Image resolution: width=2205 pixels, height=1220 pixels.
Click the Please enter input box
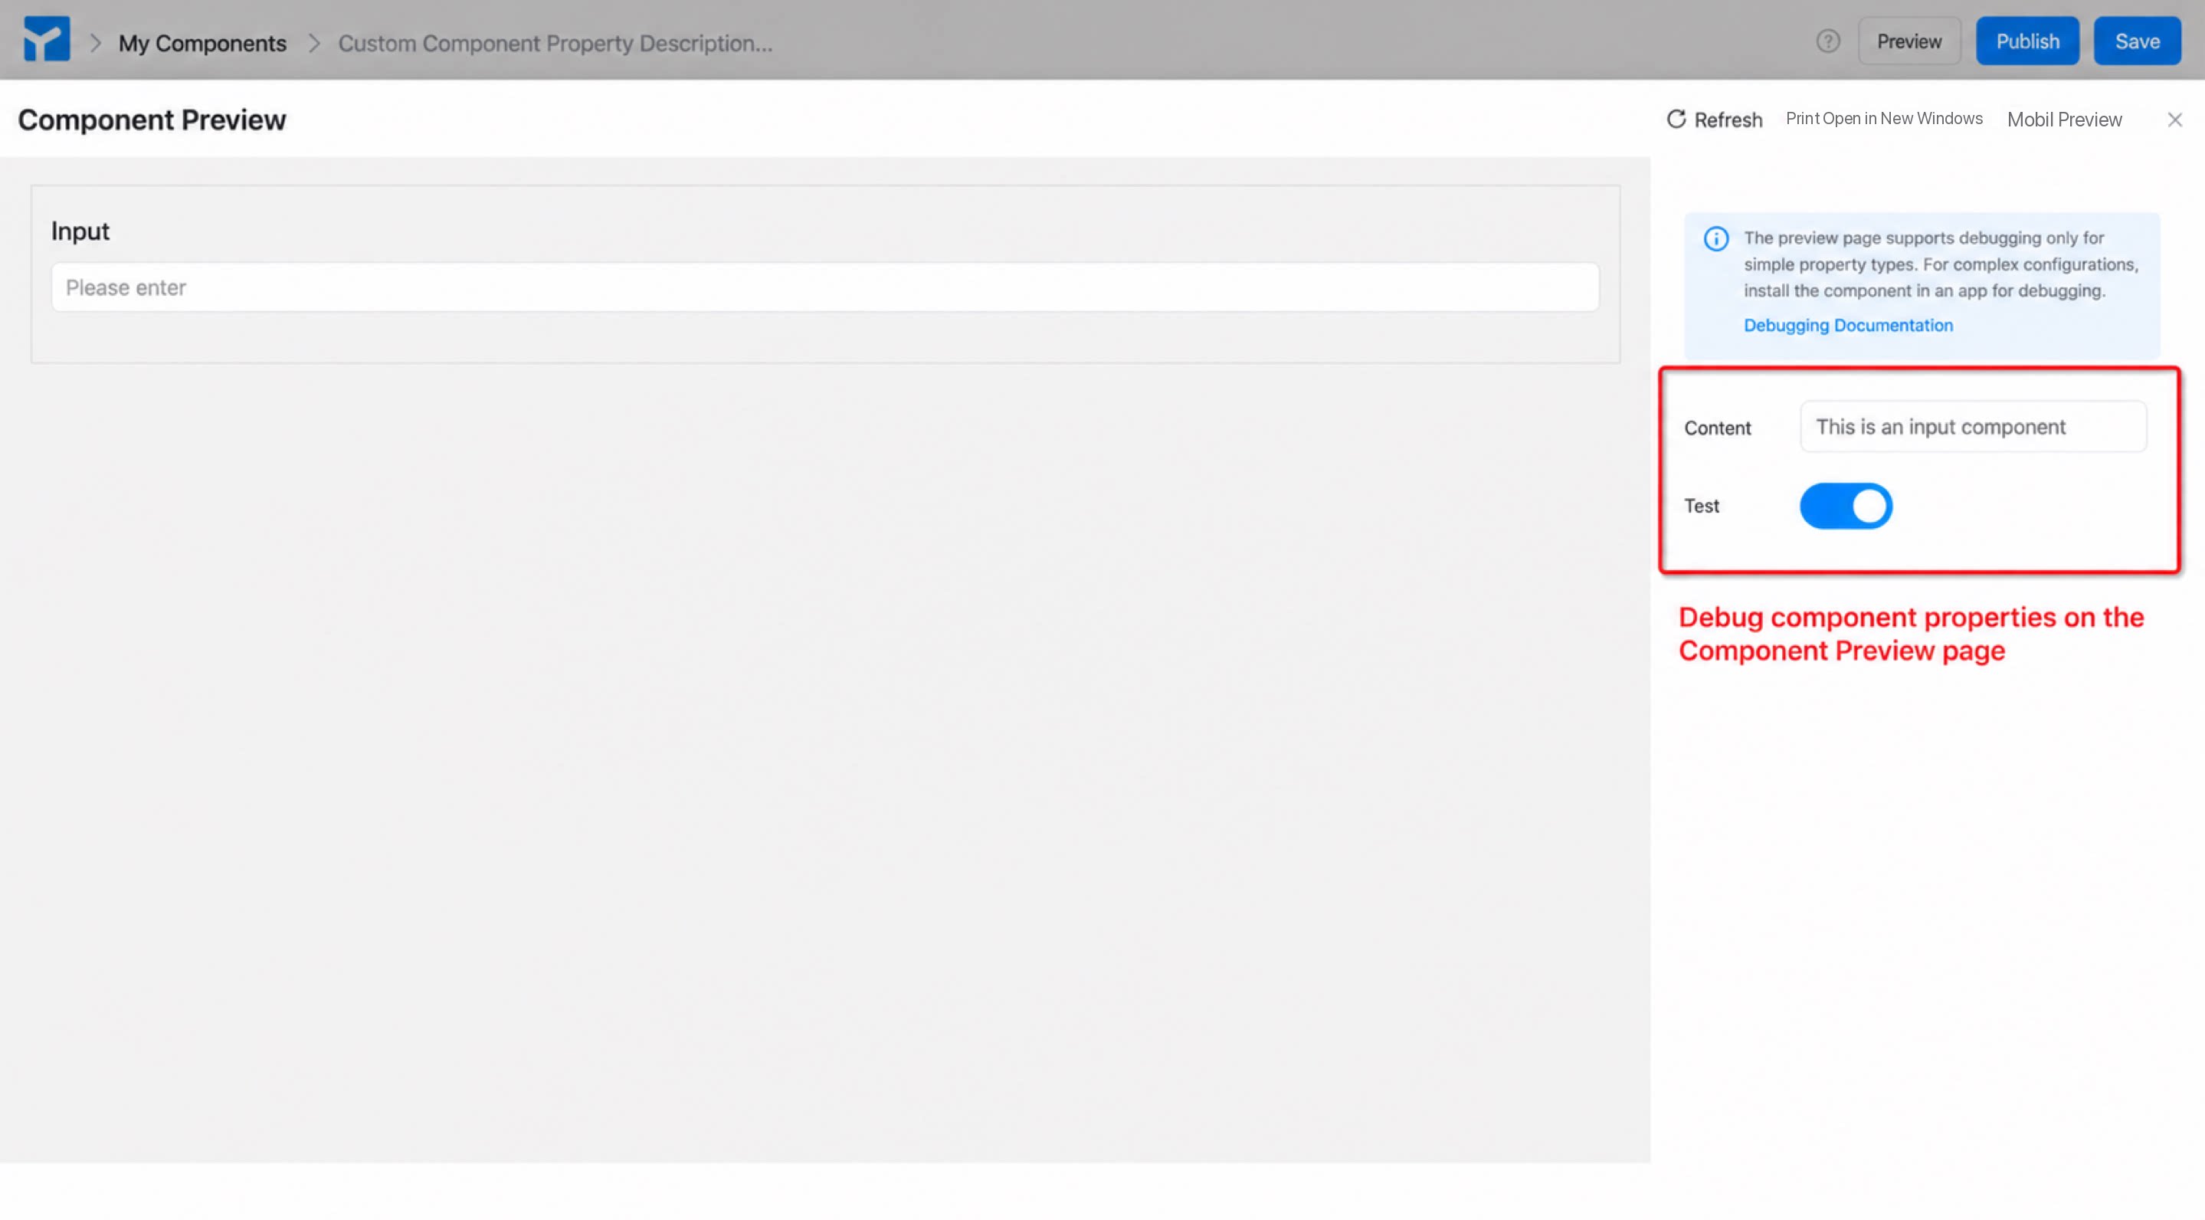point(825,287)
